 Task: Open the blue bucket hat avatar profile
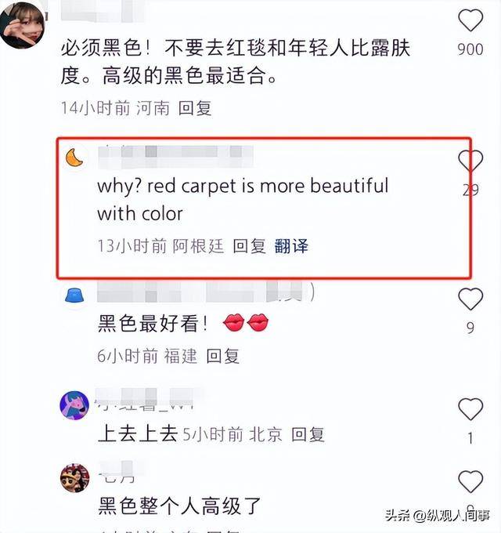tap(74, 295)
